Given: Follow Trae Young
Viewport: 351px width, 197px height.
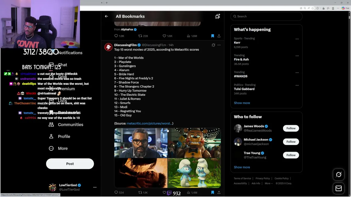Looking at the screenshot, I should [x=291, y=155].
